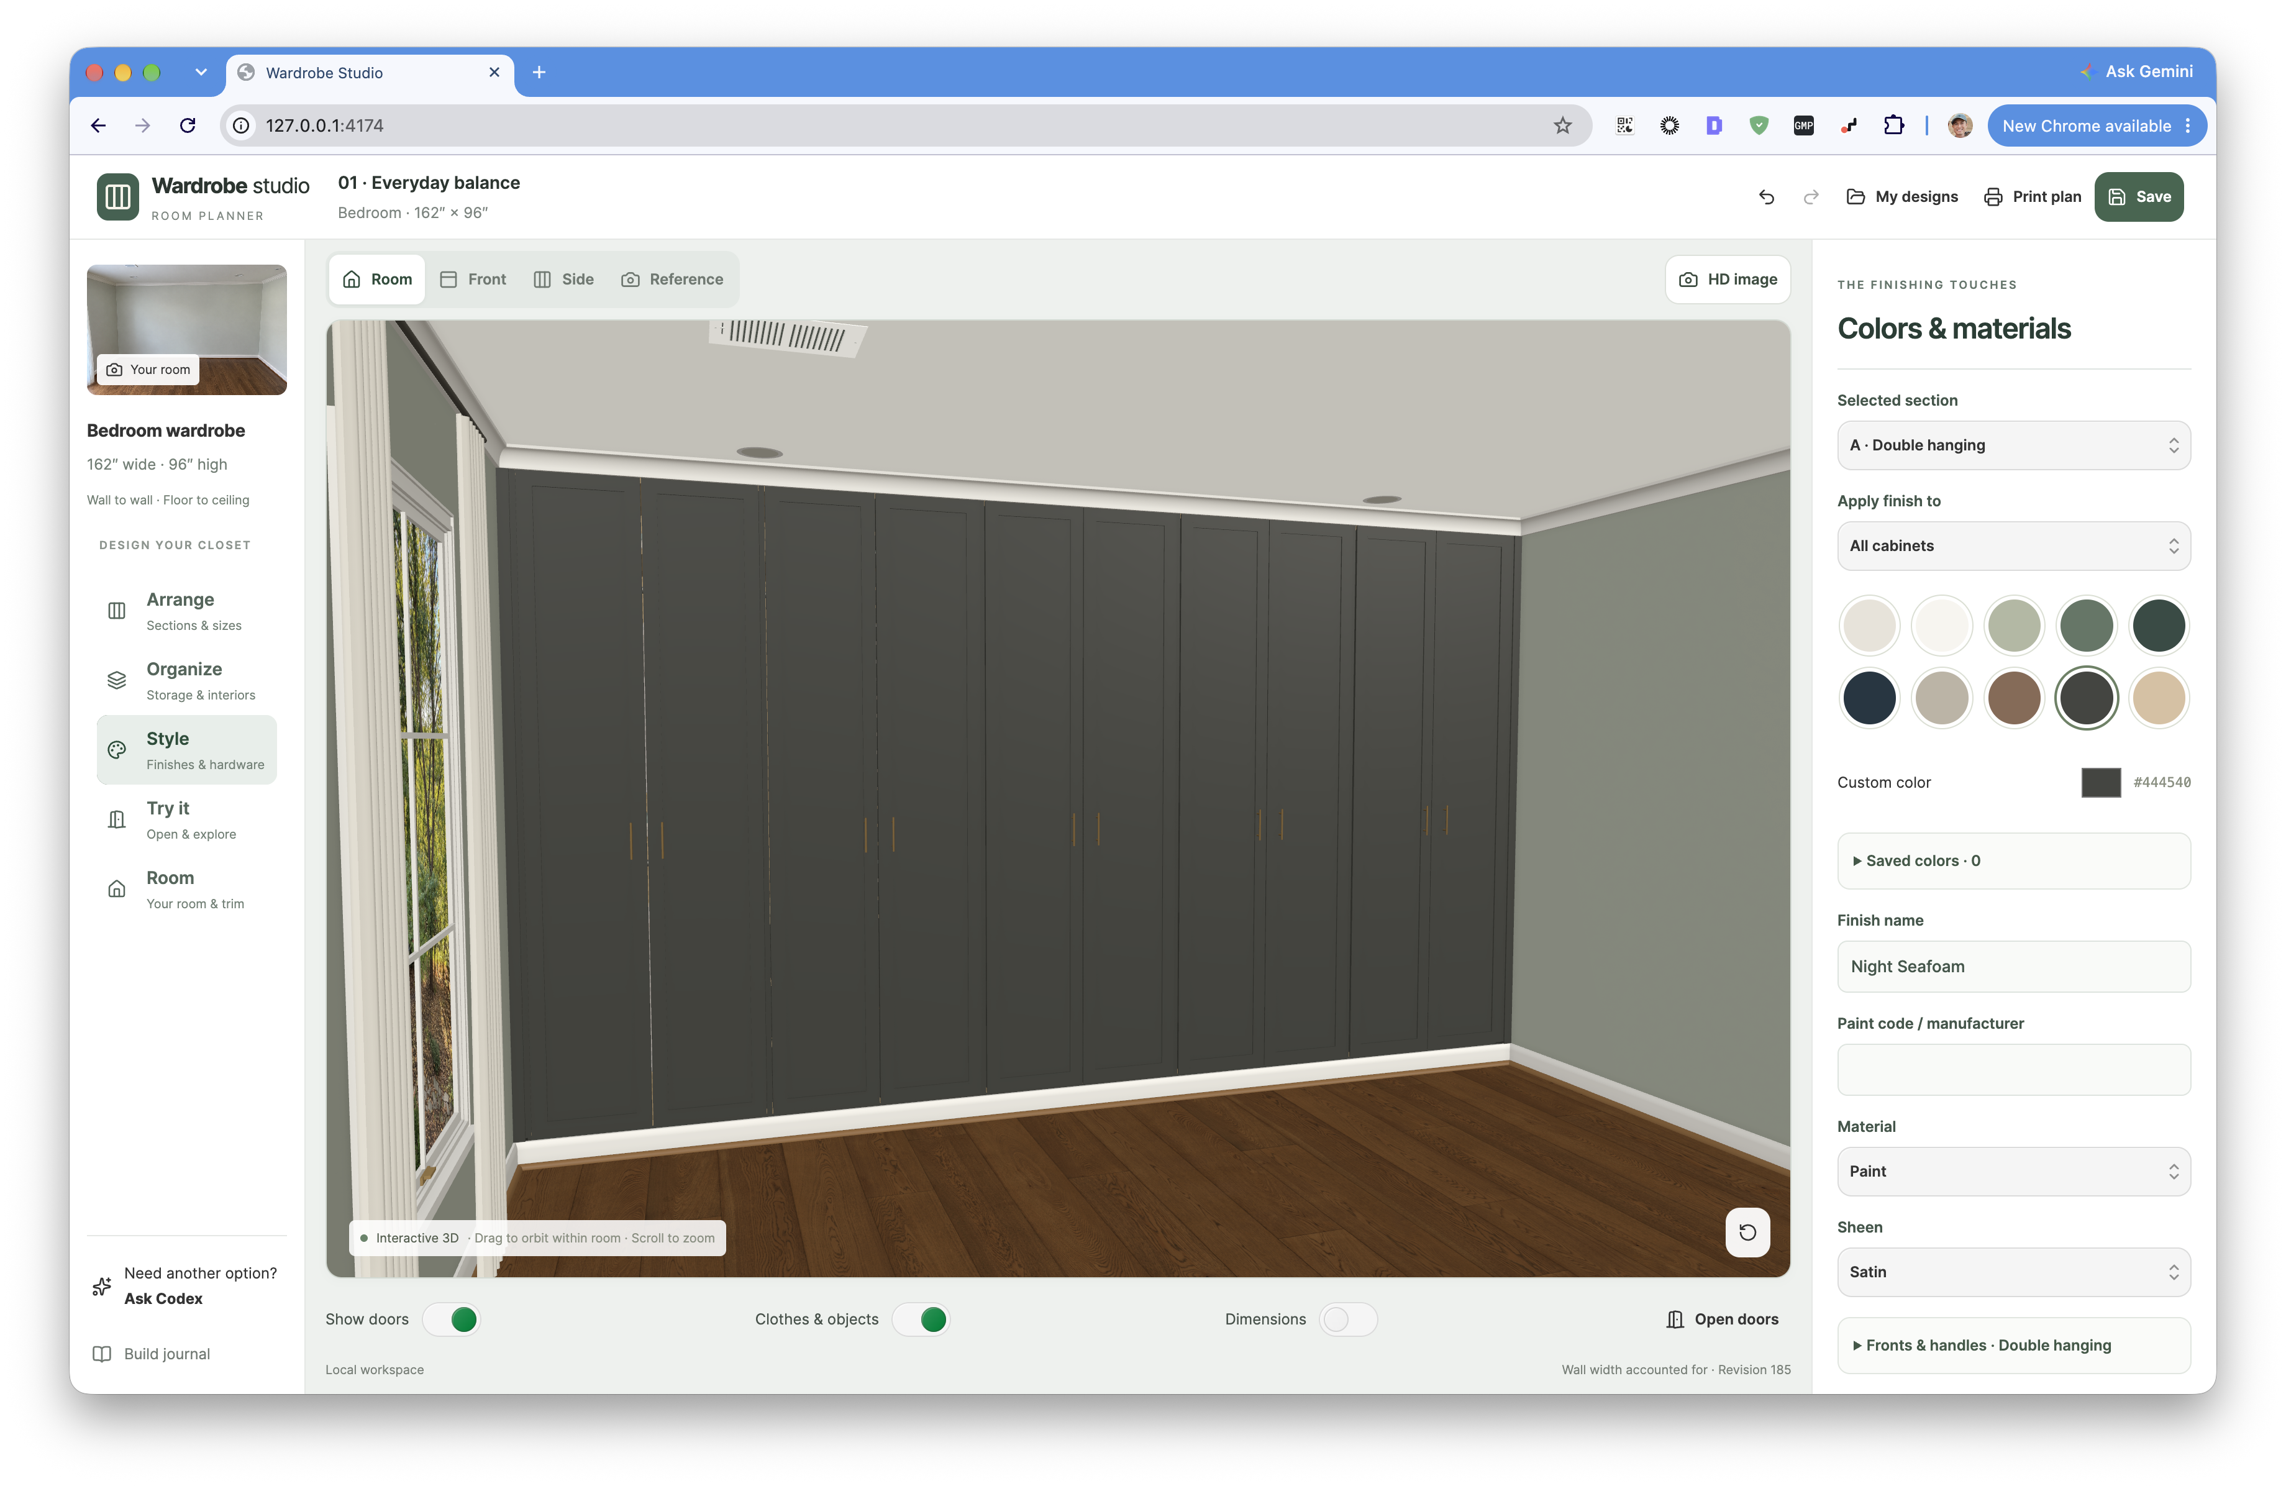
Task: Reset the 3D view rotation
Action: click(1747, 1233)
